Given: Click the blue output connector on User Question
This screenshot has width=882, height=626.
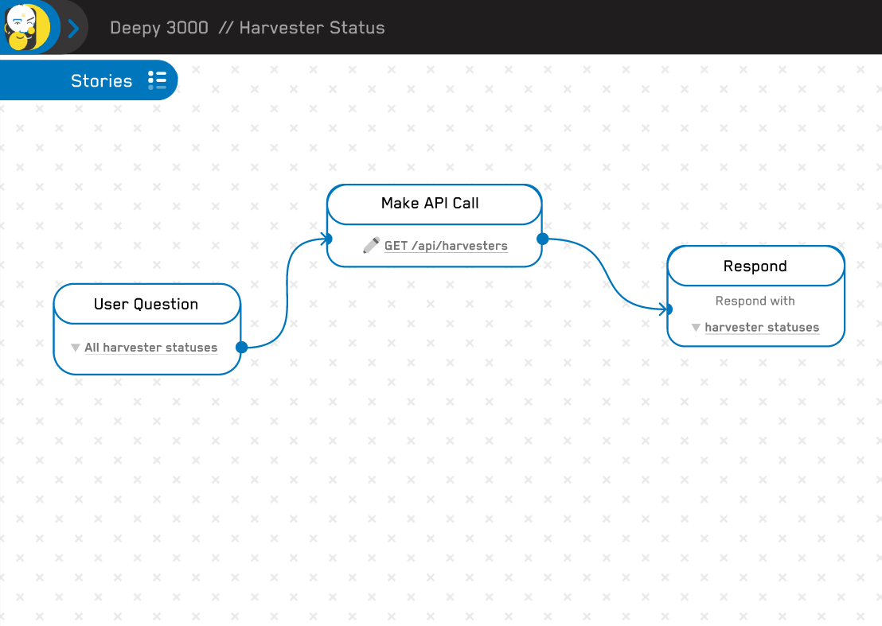Looking at the screenshot, I should [x=241, y=347].
